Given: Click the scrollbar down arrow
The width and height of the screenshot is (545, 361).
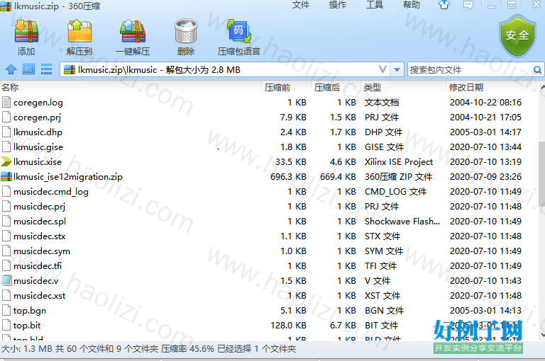Looking at the screenshot, I should (542, 334).
